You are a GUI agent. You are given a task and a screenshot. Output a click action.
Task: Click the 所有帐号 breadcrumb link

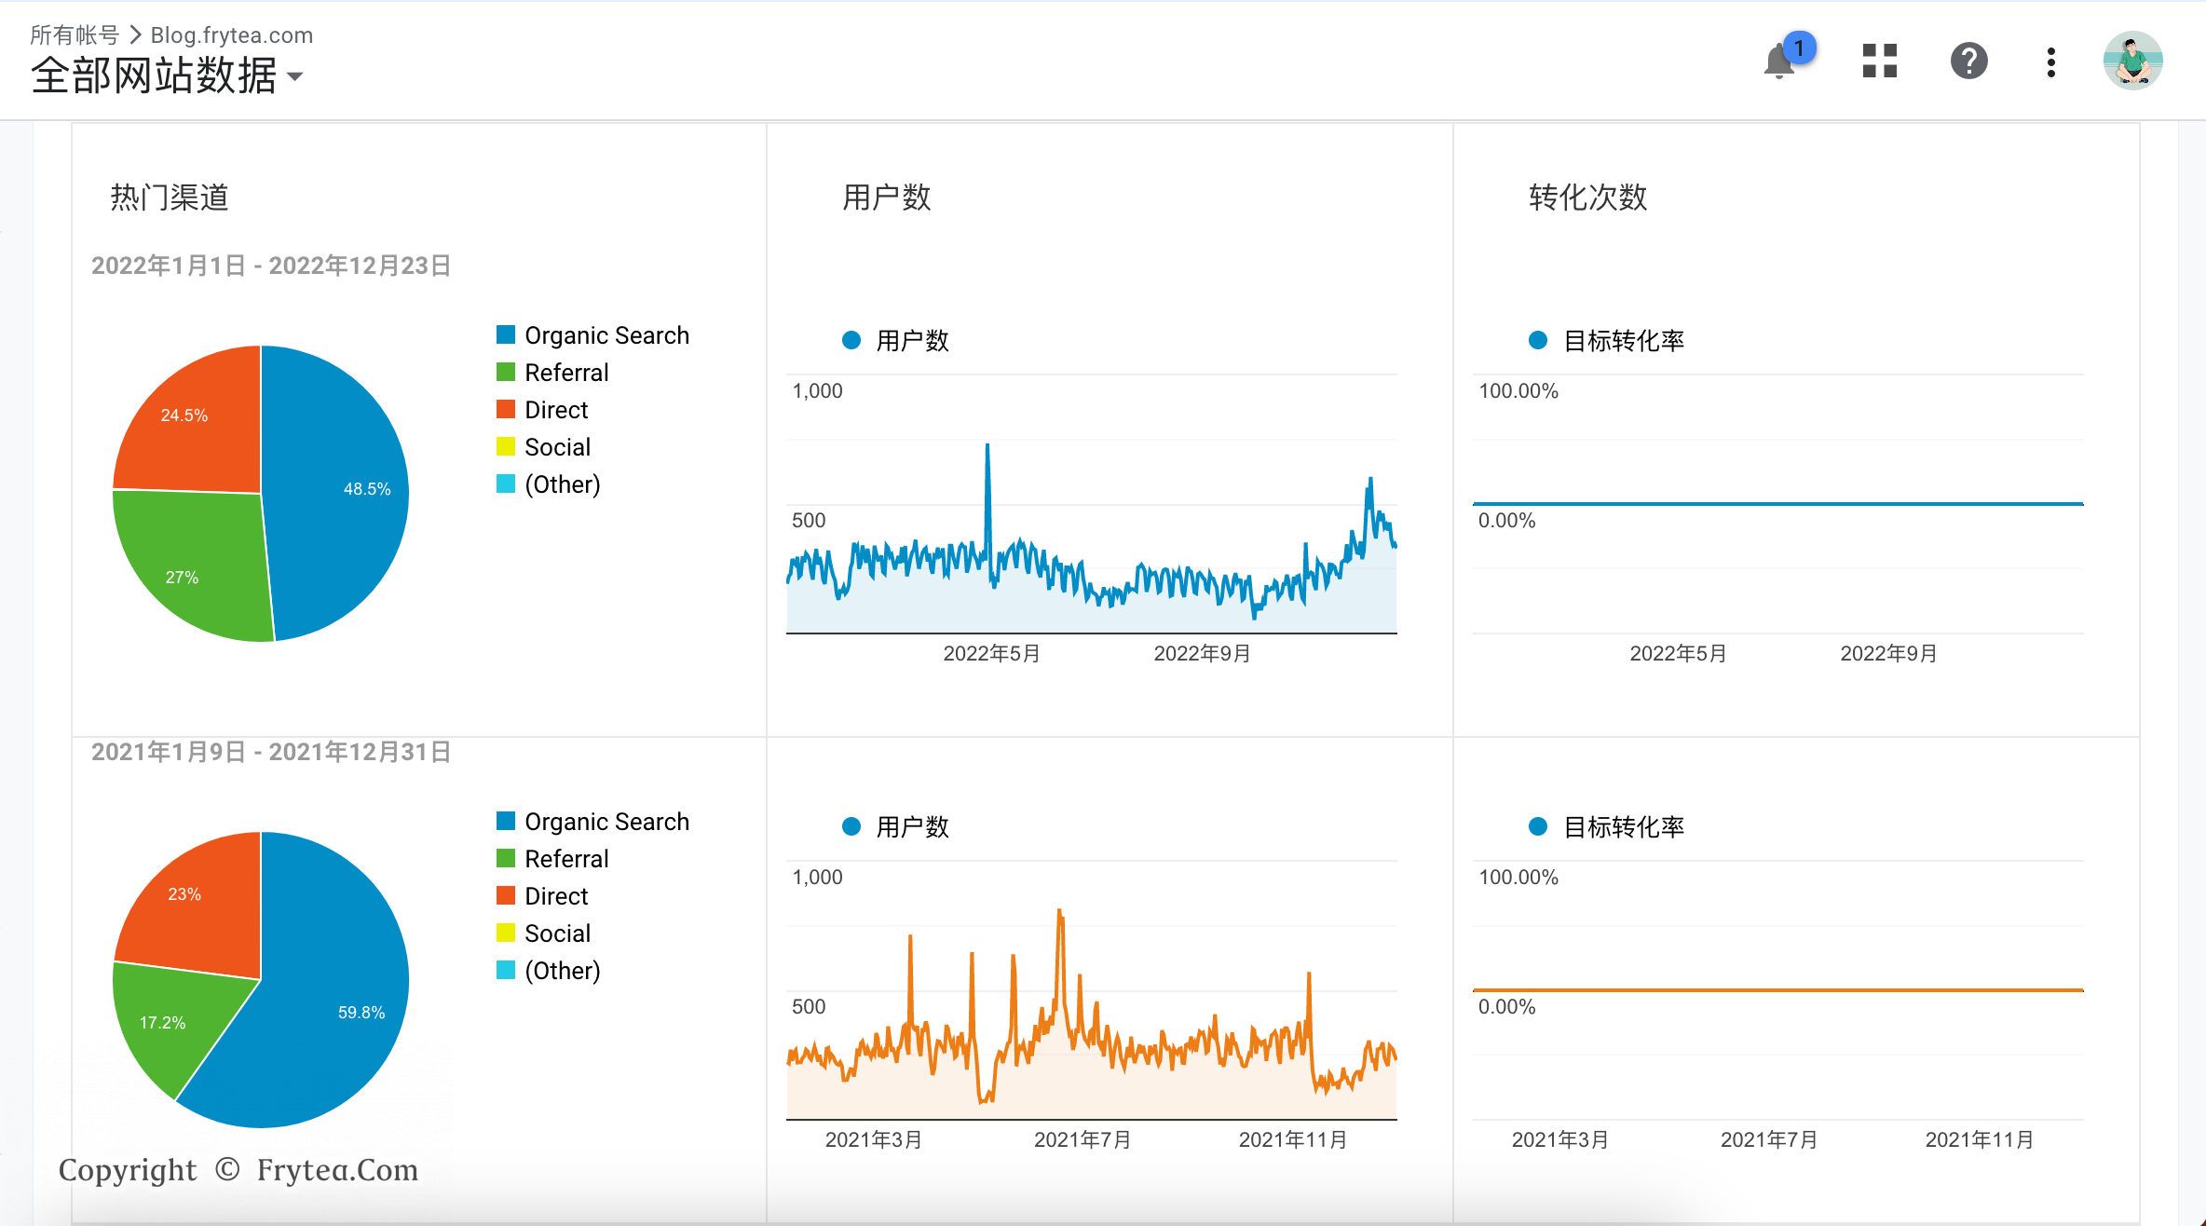point(75,34)
